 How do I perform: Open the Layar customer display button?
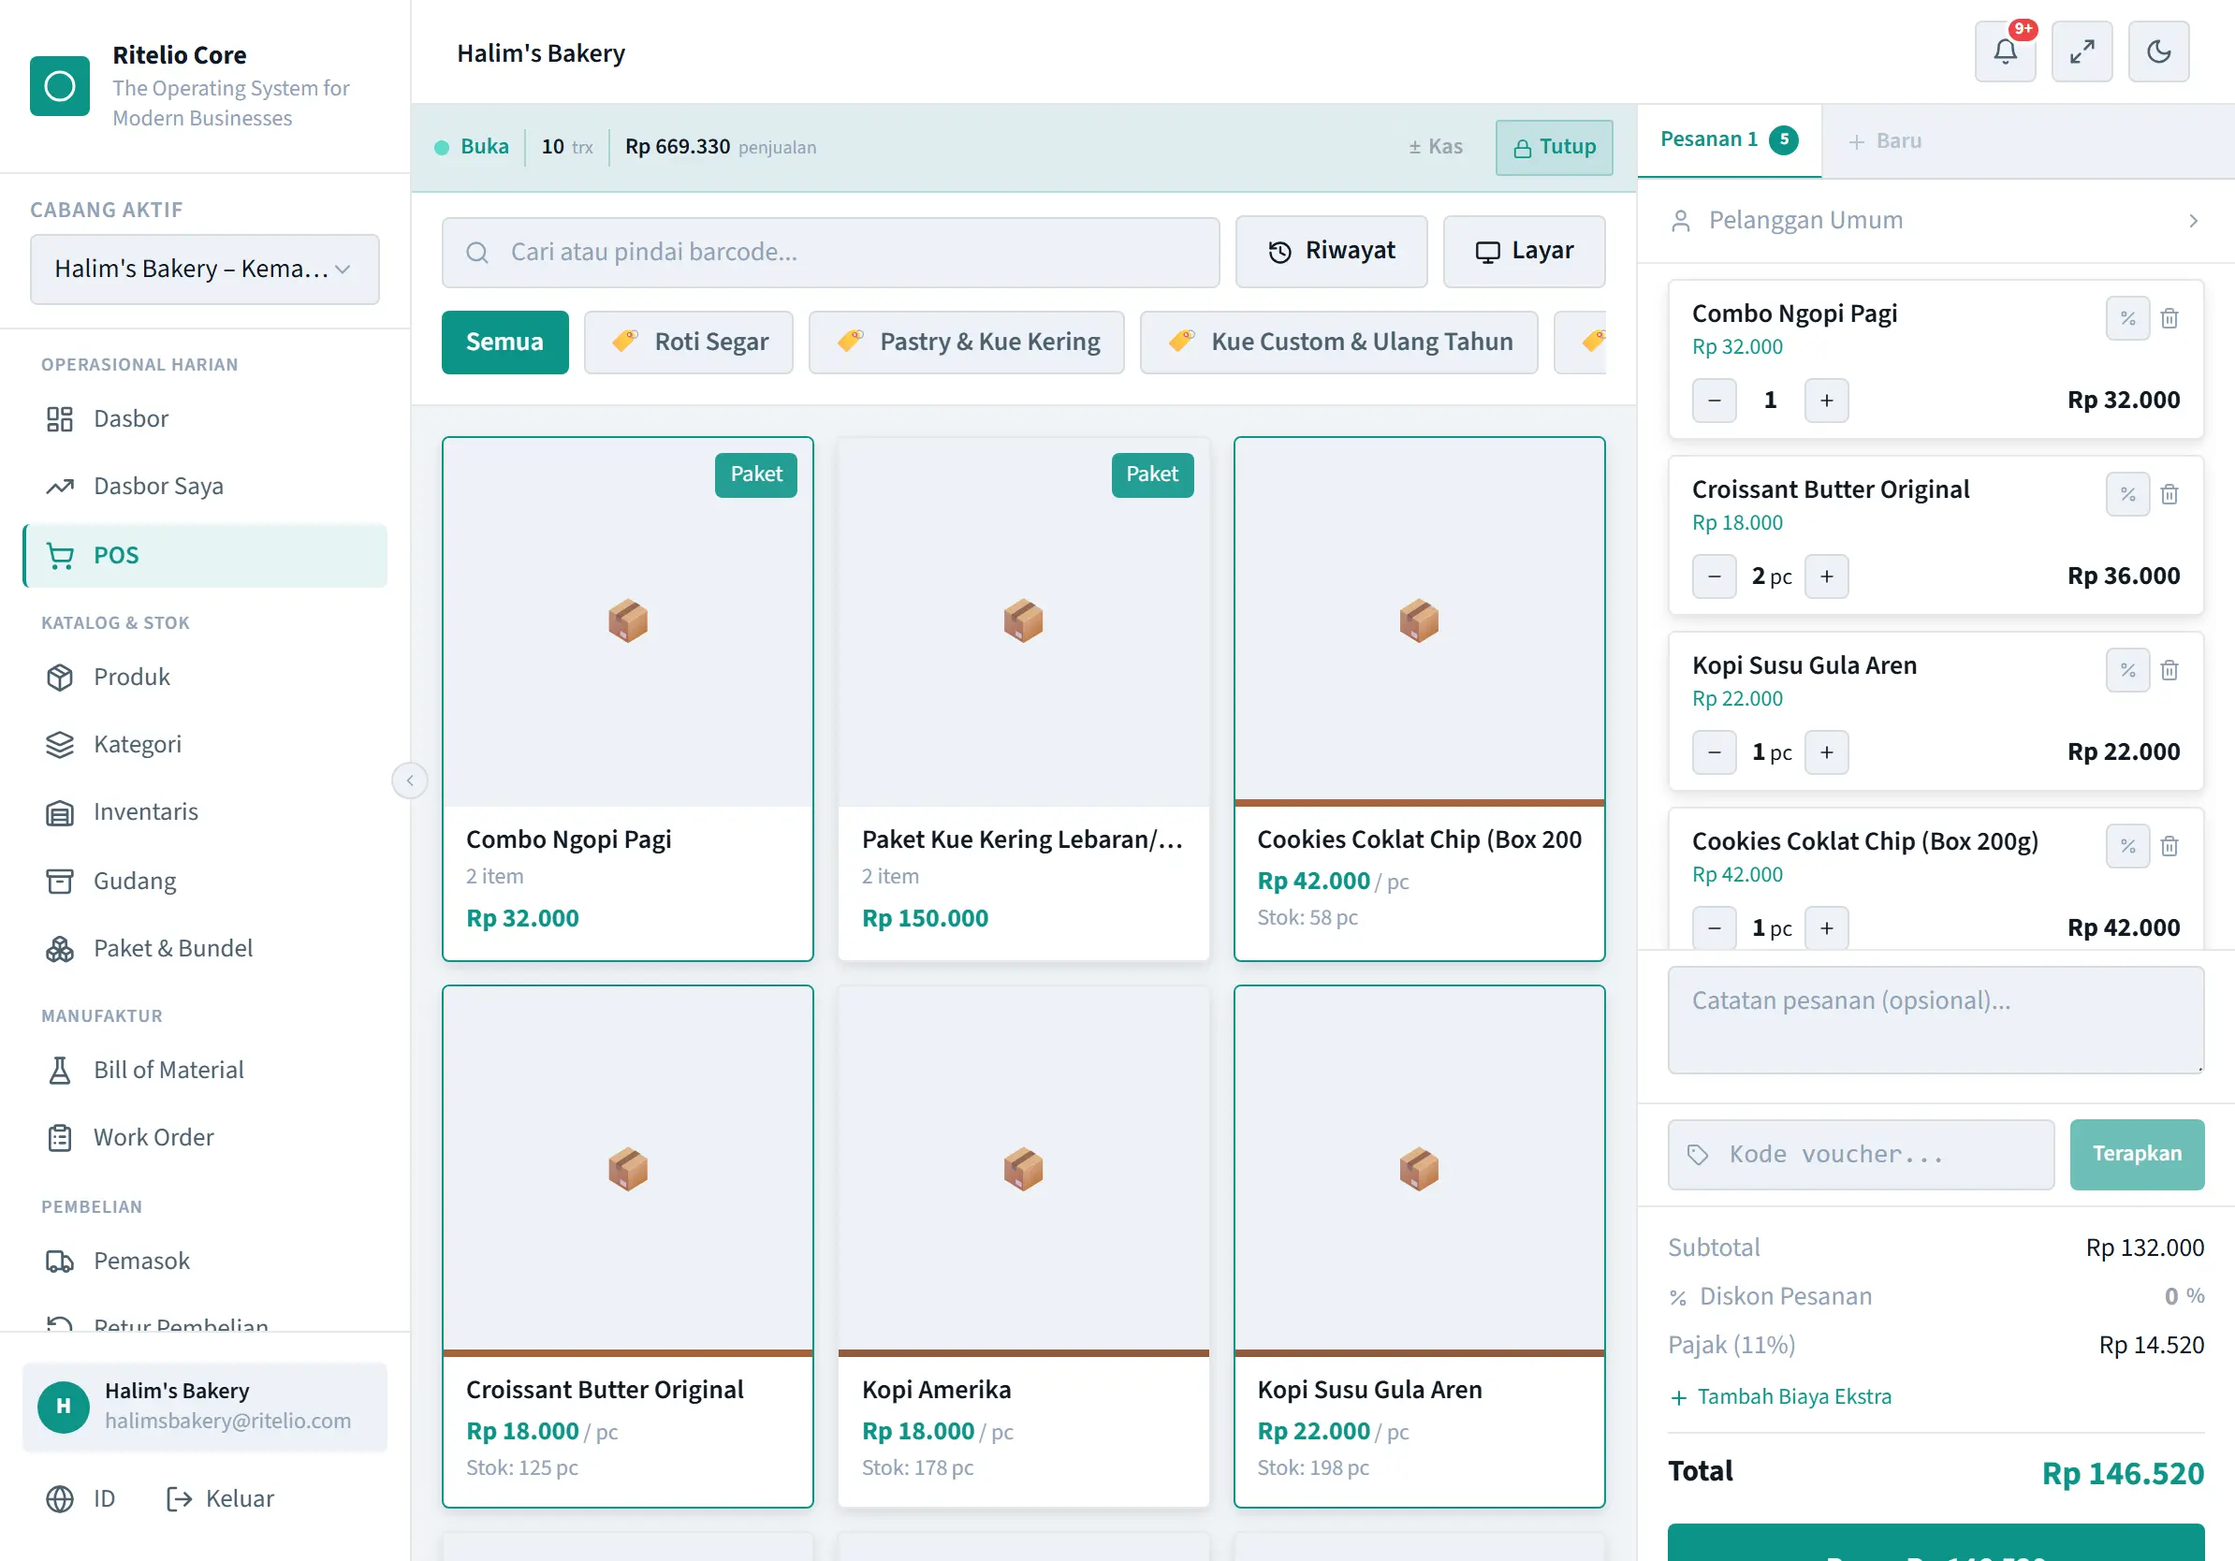(x=1524, y=252)
